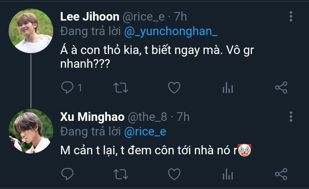Open more options for Xu Minghao's tweet
Image resolution: width=309 pixels, height=189 pixels.
tap(291, 117)
